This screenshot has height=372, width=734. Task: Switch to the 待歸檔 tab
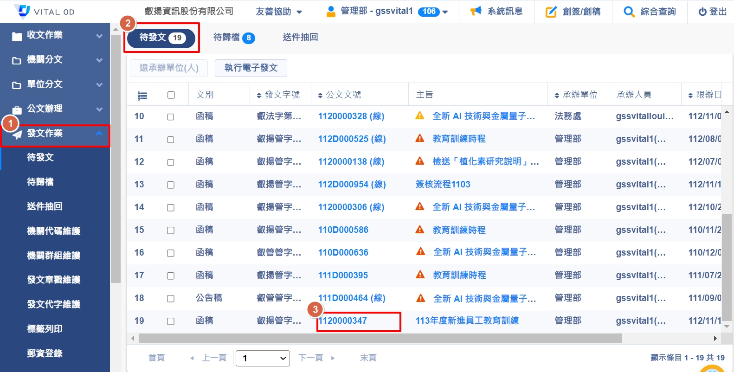click(234, 38)
